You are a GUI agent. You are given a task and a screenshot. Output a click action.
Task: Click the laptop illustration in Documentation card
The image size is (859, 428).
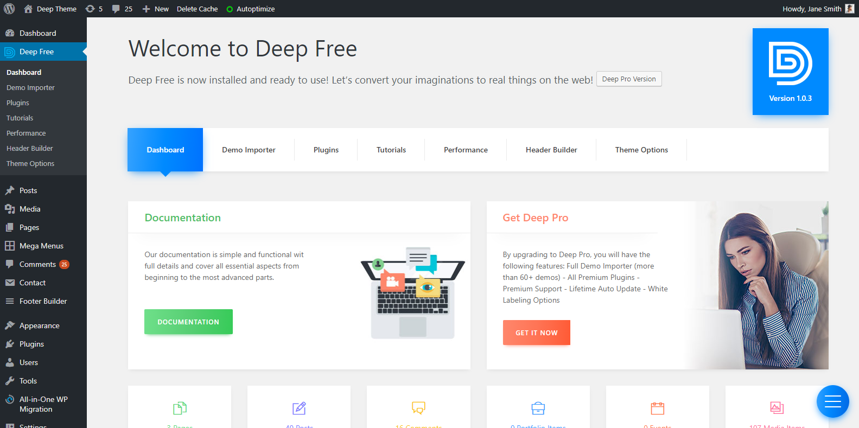click(413, 293)
